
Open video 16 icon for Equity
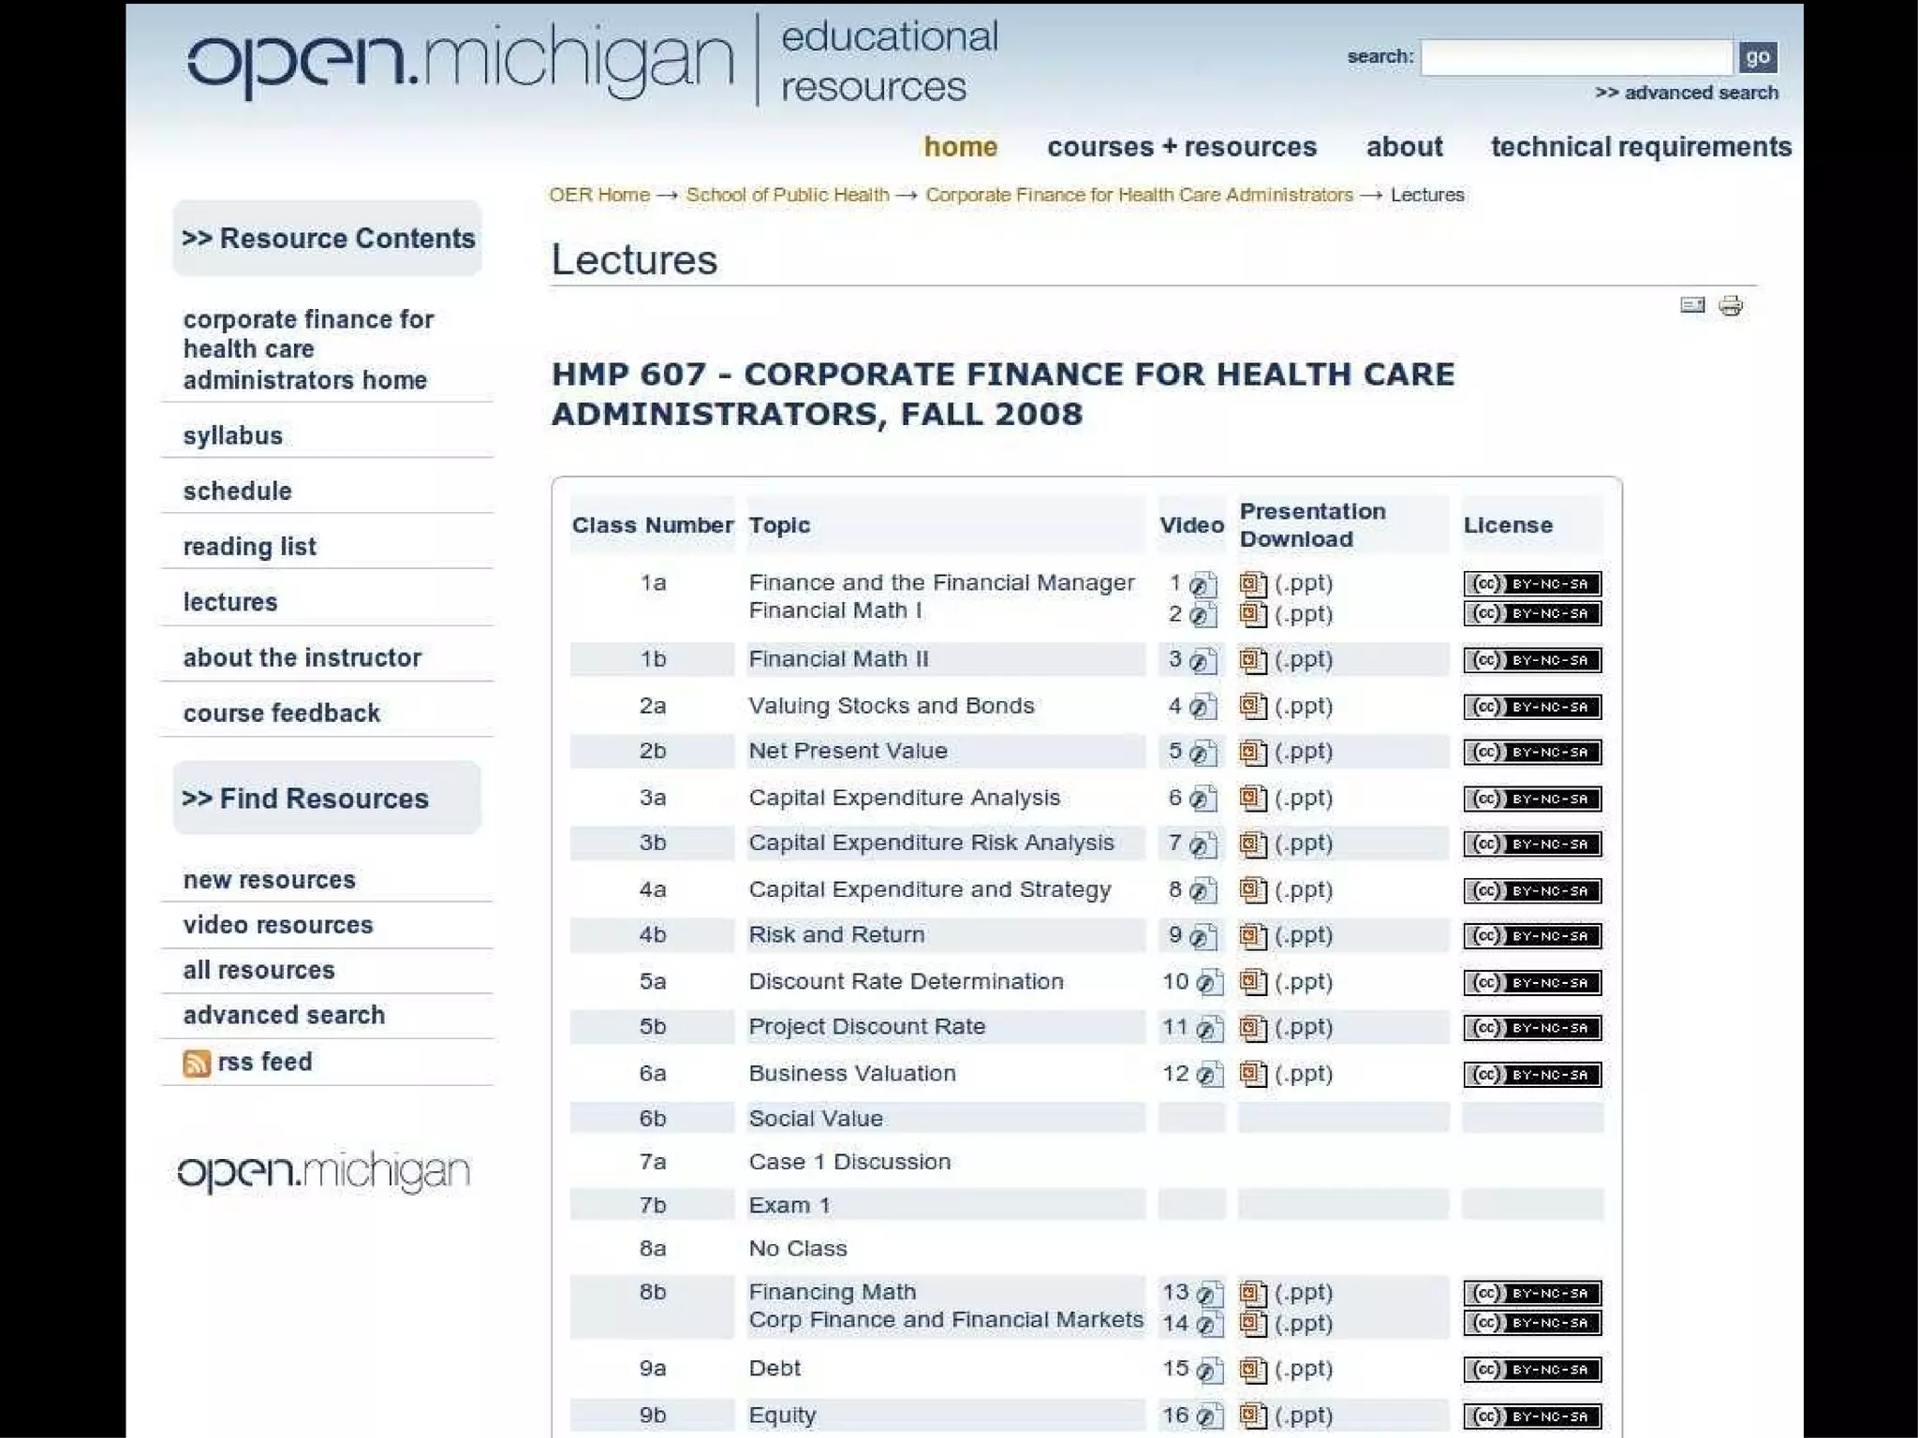pyautogui.click(x=1209, y=1416)
